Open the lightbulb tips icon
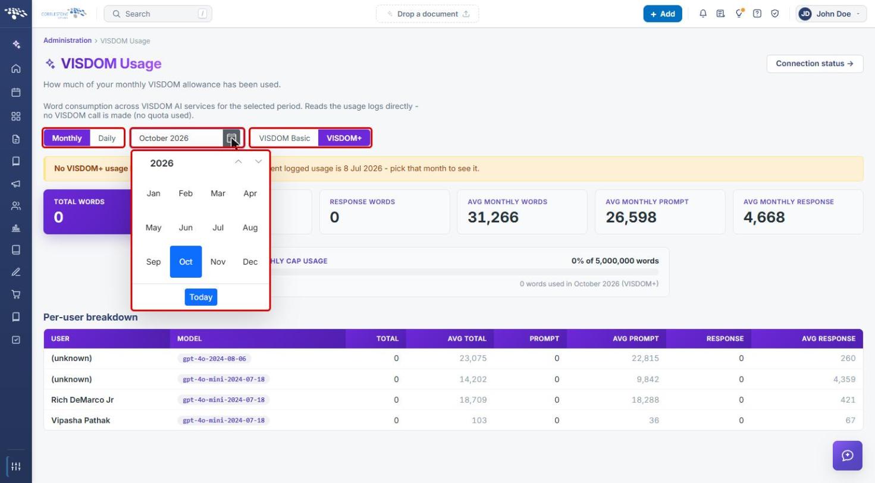Viewport: 875px width, 483px height. tap(739, 14)
